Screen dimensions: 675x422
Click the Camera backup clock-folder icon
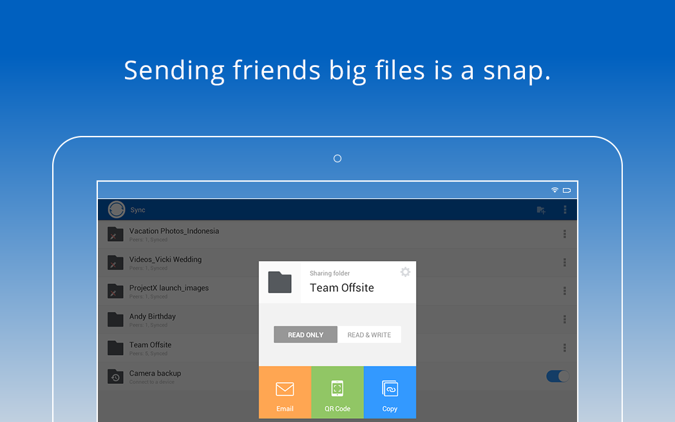click(115, 376)
